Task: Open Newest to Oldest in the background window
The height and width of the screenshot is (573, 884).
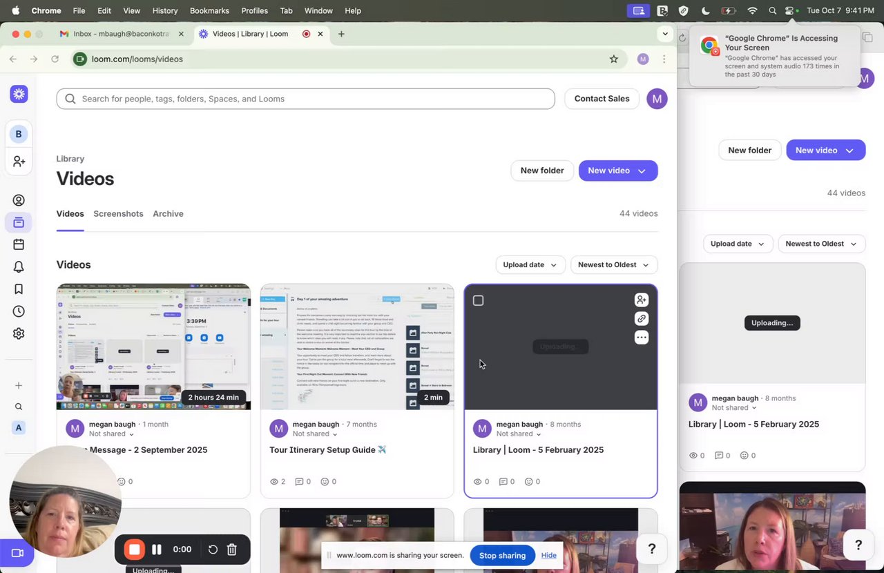Action: point(821,244)
